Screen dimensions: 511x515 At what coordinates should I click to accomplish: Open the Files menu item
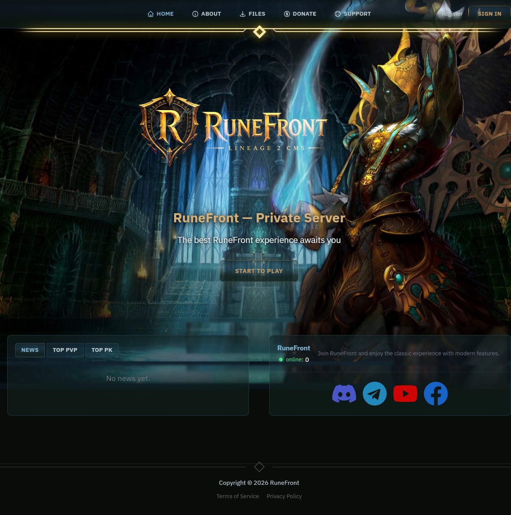click(x=252, y=14)
